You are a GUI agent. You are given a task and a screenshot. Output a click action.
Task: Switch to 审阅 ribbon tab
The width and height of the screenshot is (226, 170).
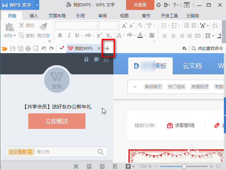102,16
